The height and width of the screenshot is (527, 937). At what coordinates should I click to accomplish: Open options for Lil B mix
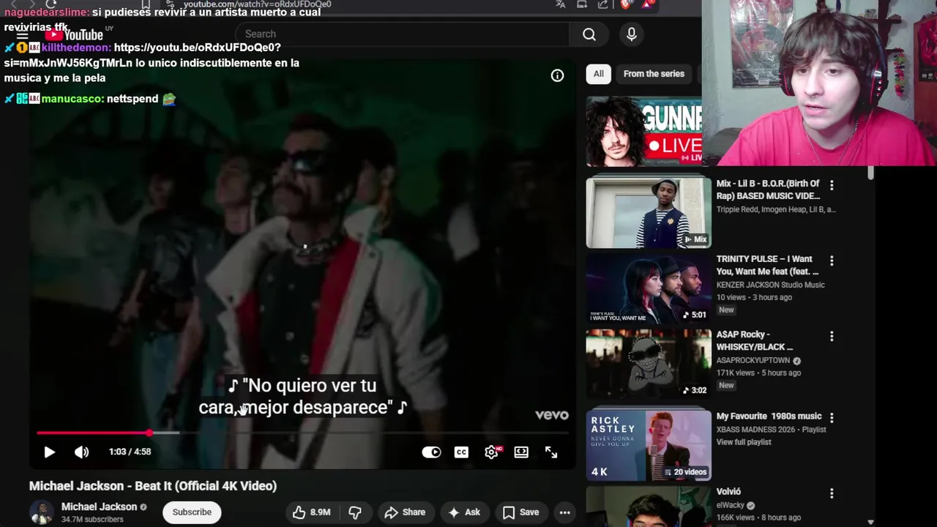[x=831, y=185]
